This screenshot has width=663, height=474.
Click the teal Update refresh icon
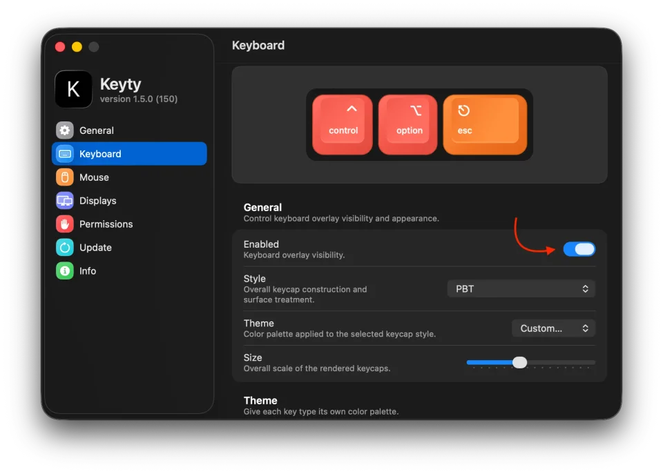click(65, 248)
